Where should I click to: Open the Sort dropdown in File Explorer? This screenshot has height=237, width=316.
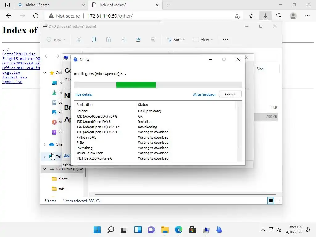point(175,40)
